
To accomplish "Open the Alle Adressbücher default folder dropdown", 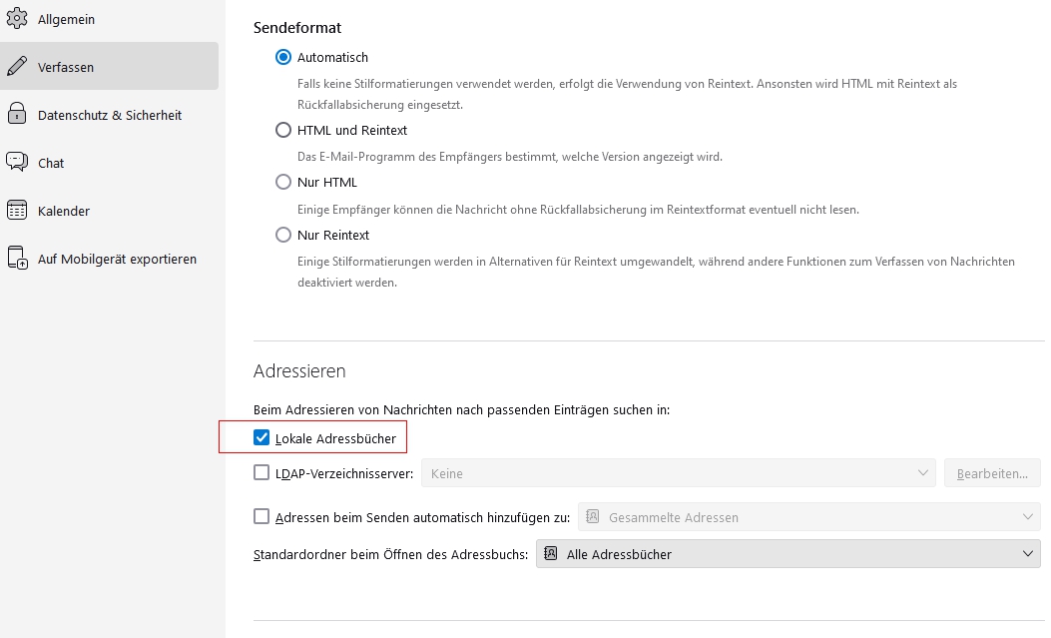I will (788, 554).
